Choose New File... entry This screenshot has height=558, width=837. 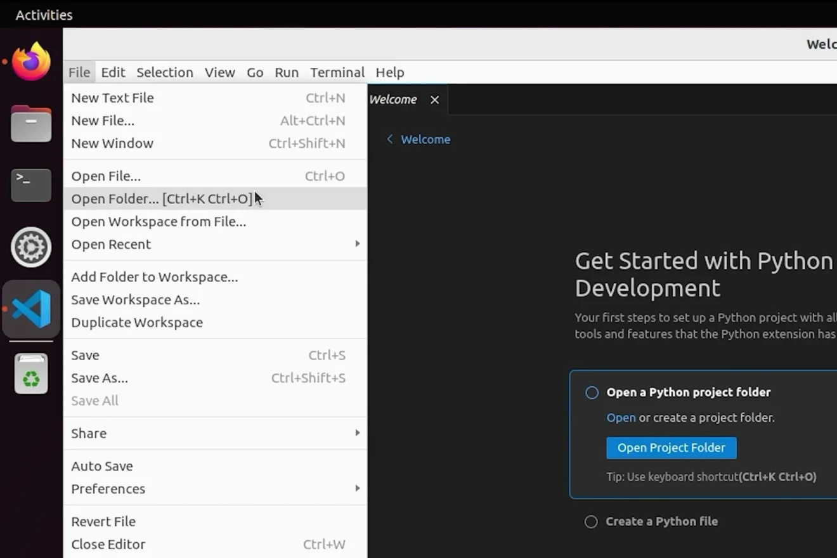[215, 120]
